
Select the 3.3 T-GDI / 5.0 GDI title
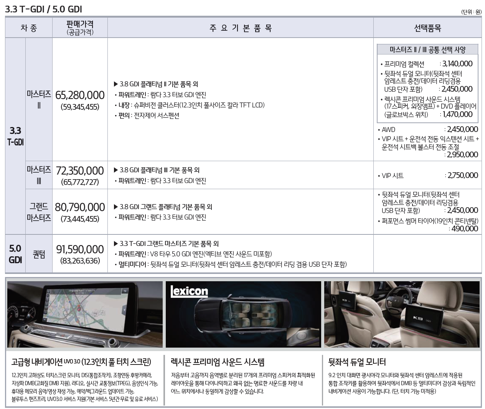pyautogui.click(x=43, y=9)
